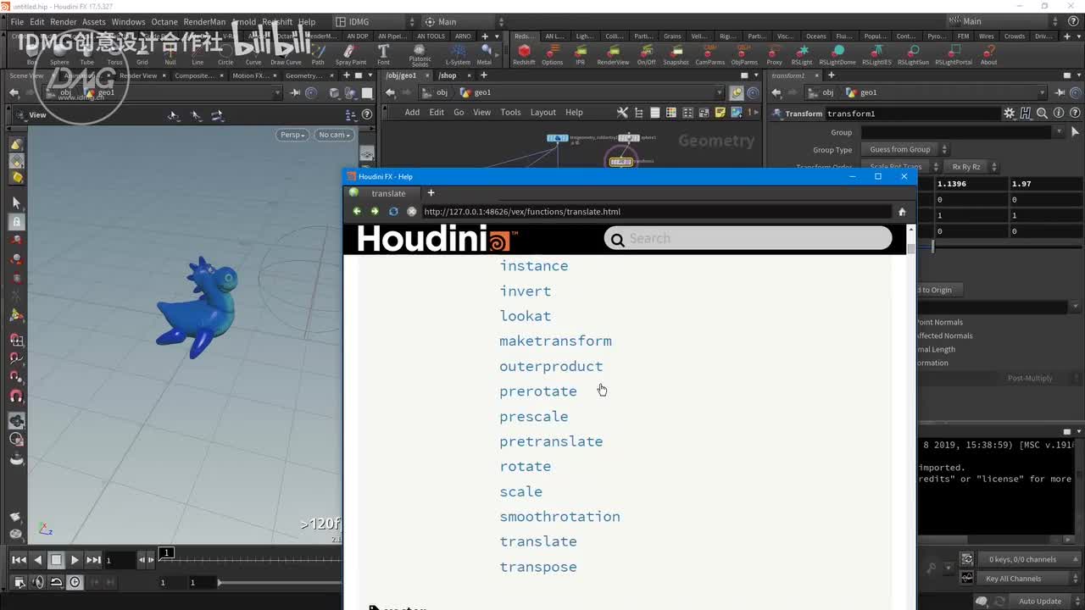Open the No cam dropdown

[334, 135]
